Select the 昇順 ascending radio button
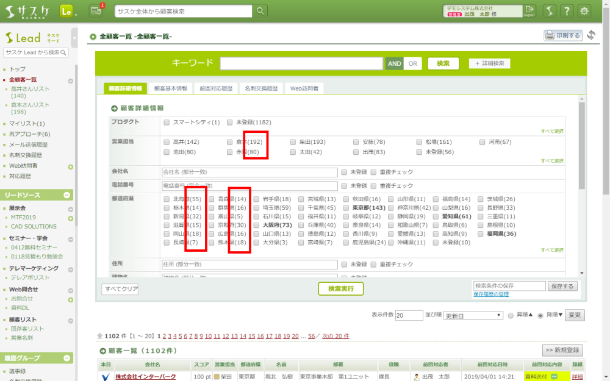This screenshot has width=610, height=381. point(511,316)
